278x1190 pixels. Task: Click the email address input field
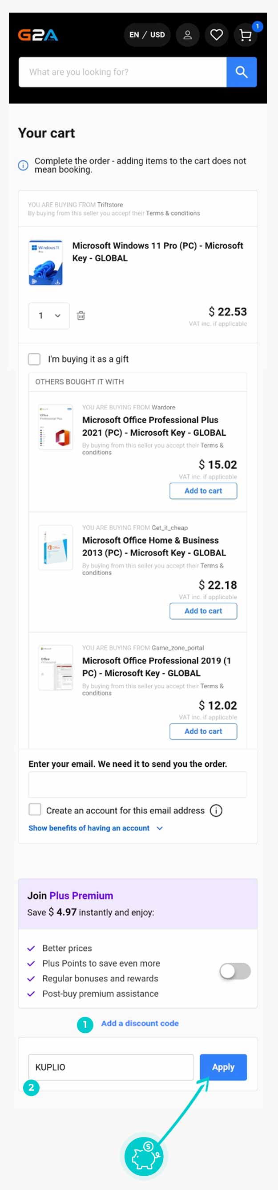[137, 785]
